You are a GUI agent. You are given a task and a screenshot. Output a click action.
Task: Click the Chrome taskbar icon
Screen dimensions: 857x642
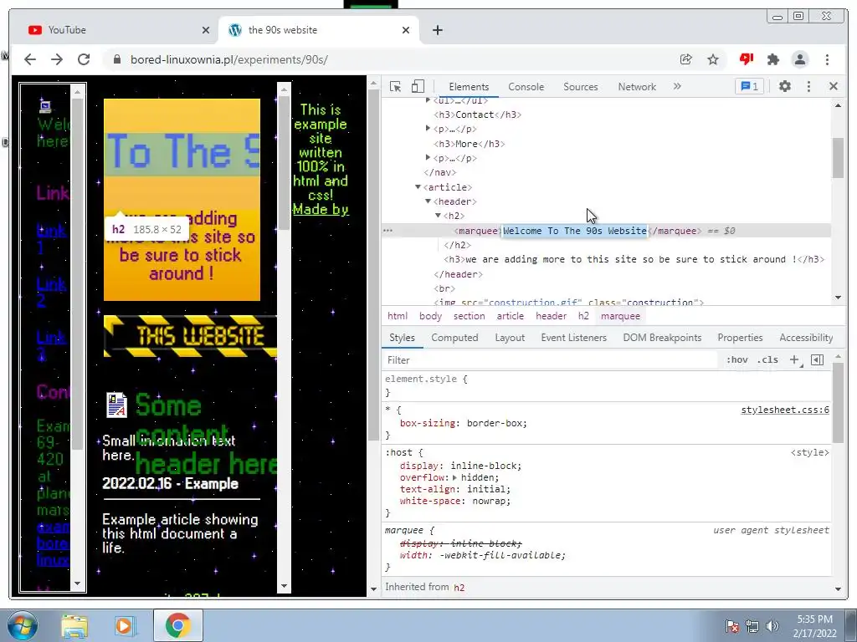(x=177, y=625)
